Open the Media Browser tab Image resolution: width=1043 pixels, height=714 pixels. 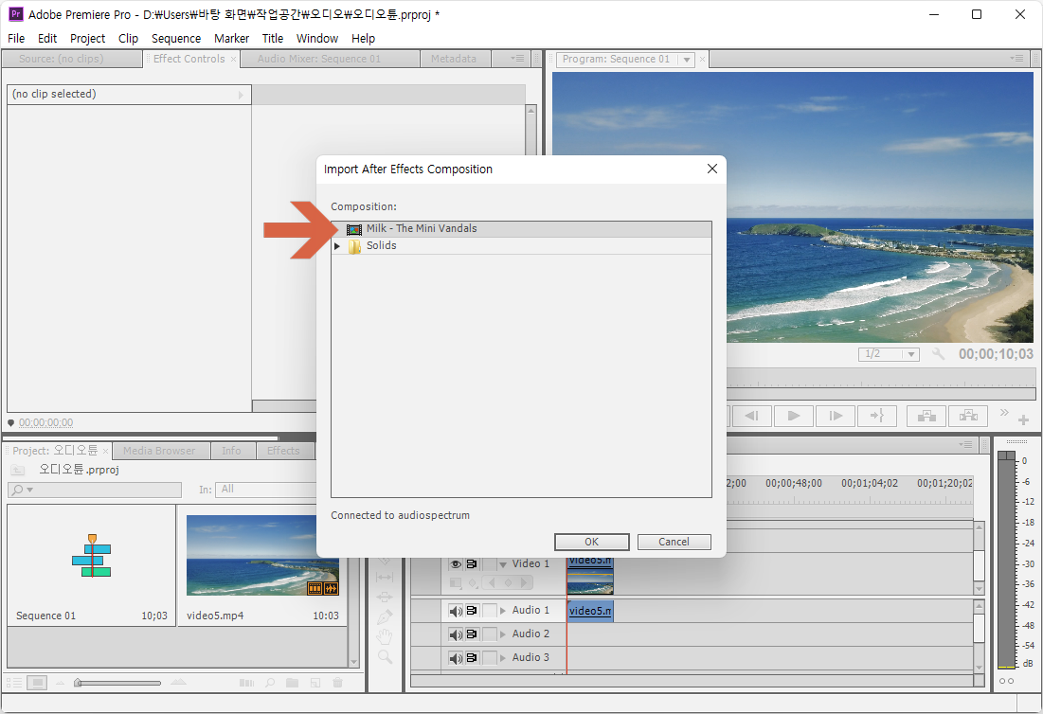[160, 451]
